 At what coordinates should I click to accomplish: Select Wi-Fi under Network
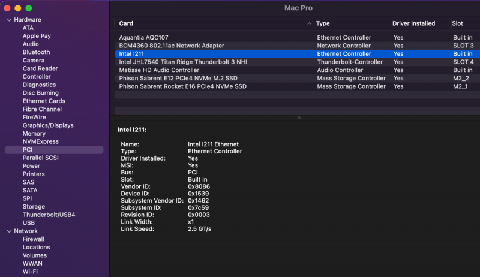[x=30, y=272]
